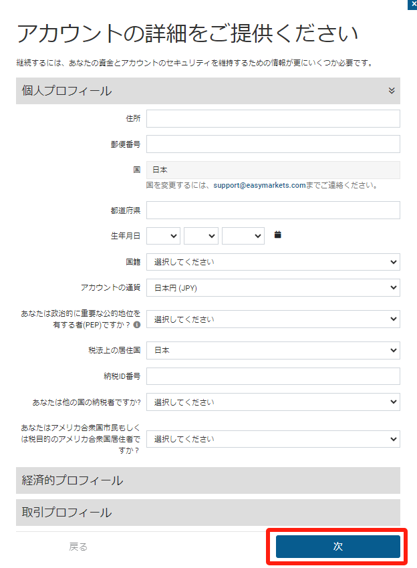Open the first 生年月日 dropdown

click(x=164, y=236)
